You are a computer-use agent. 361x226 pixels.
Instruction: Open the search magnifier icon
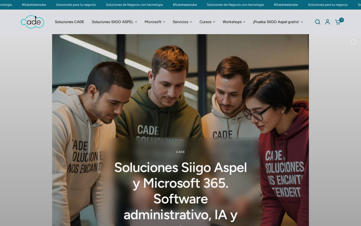click(318, 22)
